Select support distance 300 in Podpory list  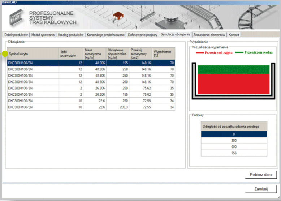[x=234, y=140]
